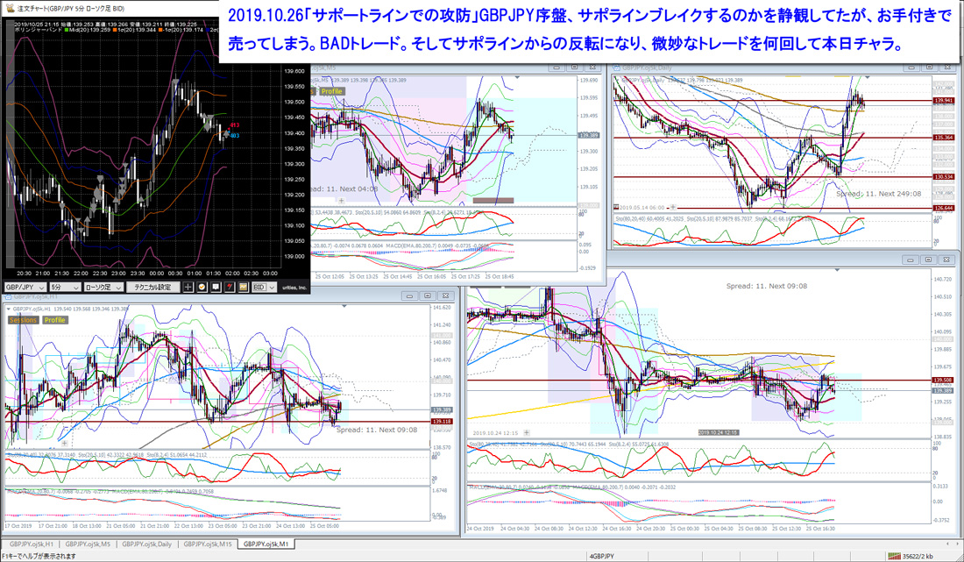Minimize the Daily chart window
The image size is (964, 562).
911,68
